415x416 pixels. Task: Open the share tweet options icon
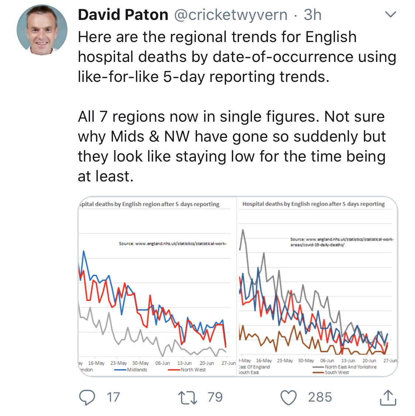click(x=388, y=397)
